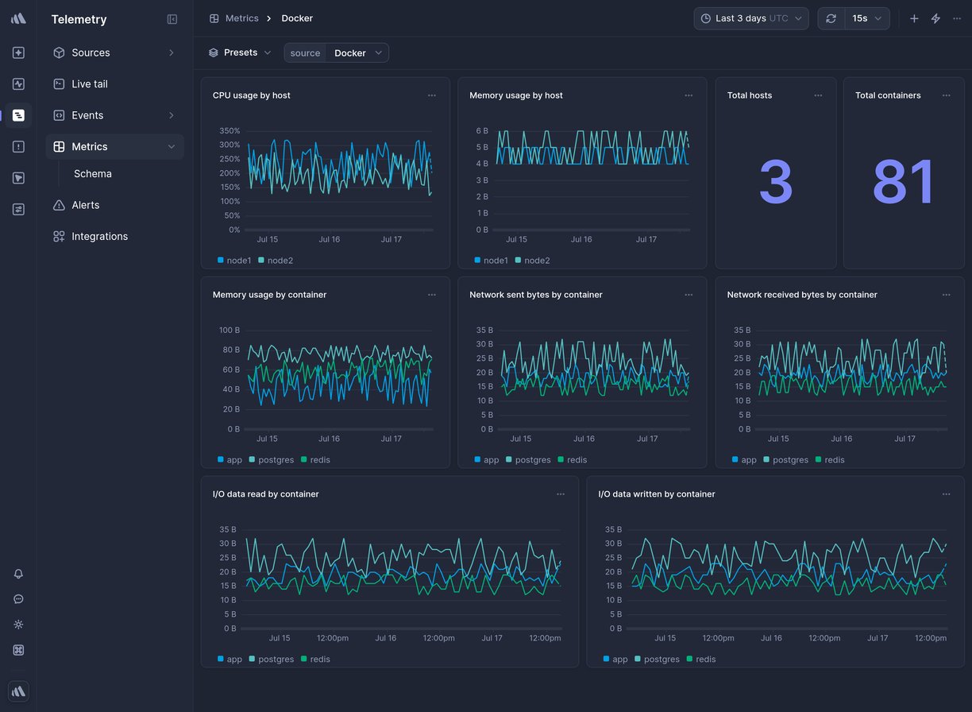Toggle the theme sun icon

[18, 625]
